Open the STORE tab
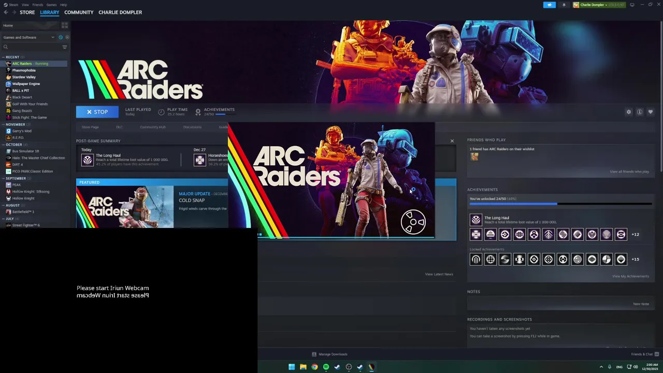 coord(27,12)
